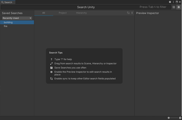Click the Search Unity input field
182x120 pixels.
click(86, 7)
